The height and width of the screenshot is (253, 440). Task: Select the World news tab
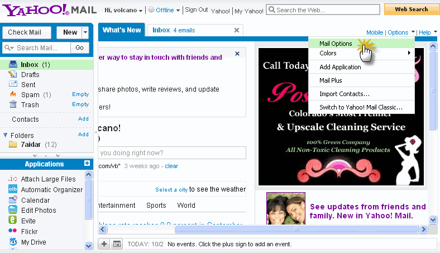pos(186,206)
